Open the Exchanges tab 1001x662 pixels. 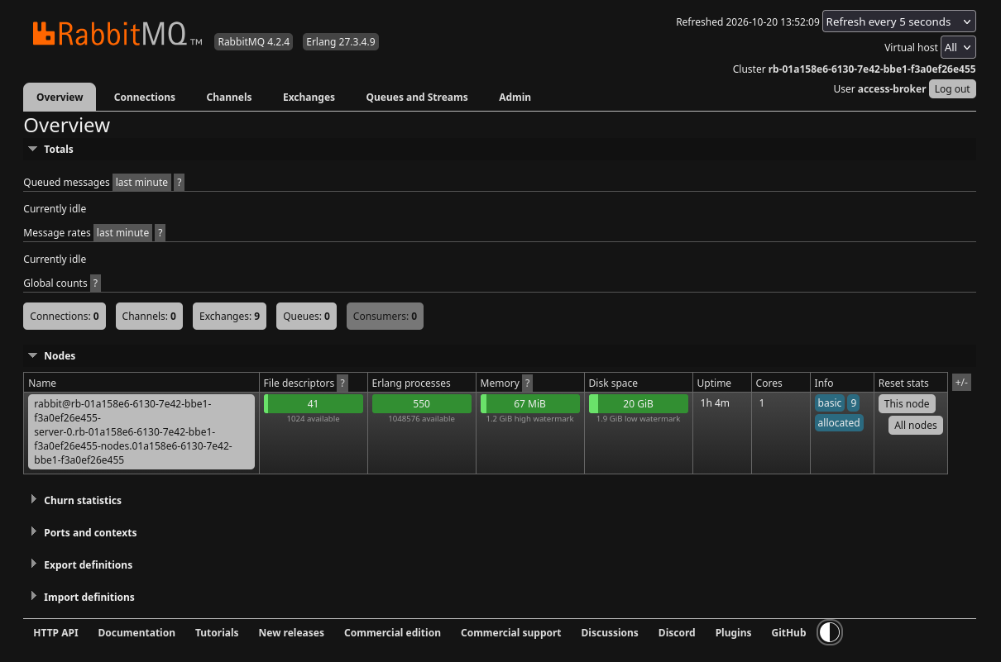click(309, 97)
